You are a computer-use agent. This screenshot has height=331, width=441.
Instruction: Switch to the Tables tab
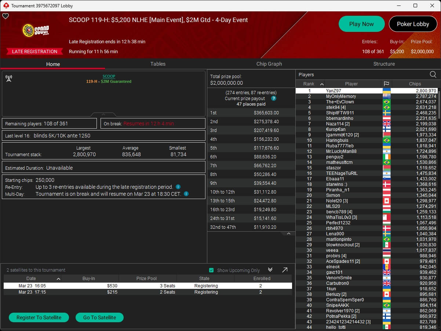tap(158, 64)
